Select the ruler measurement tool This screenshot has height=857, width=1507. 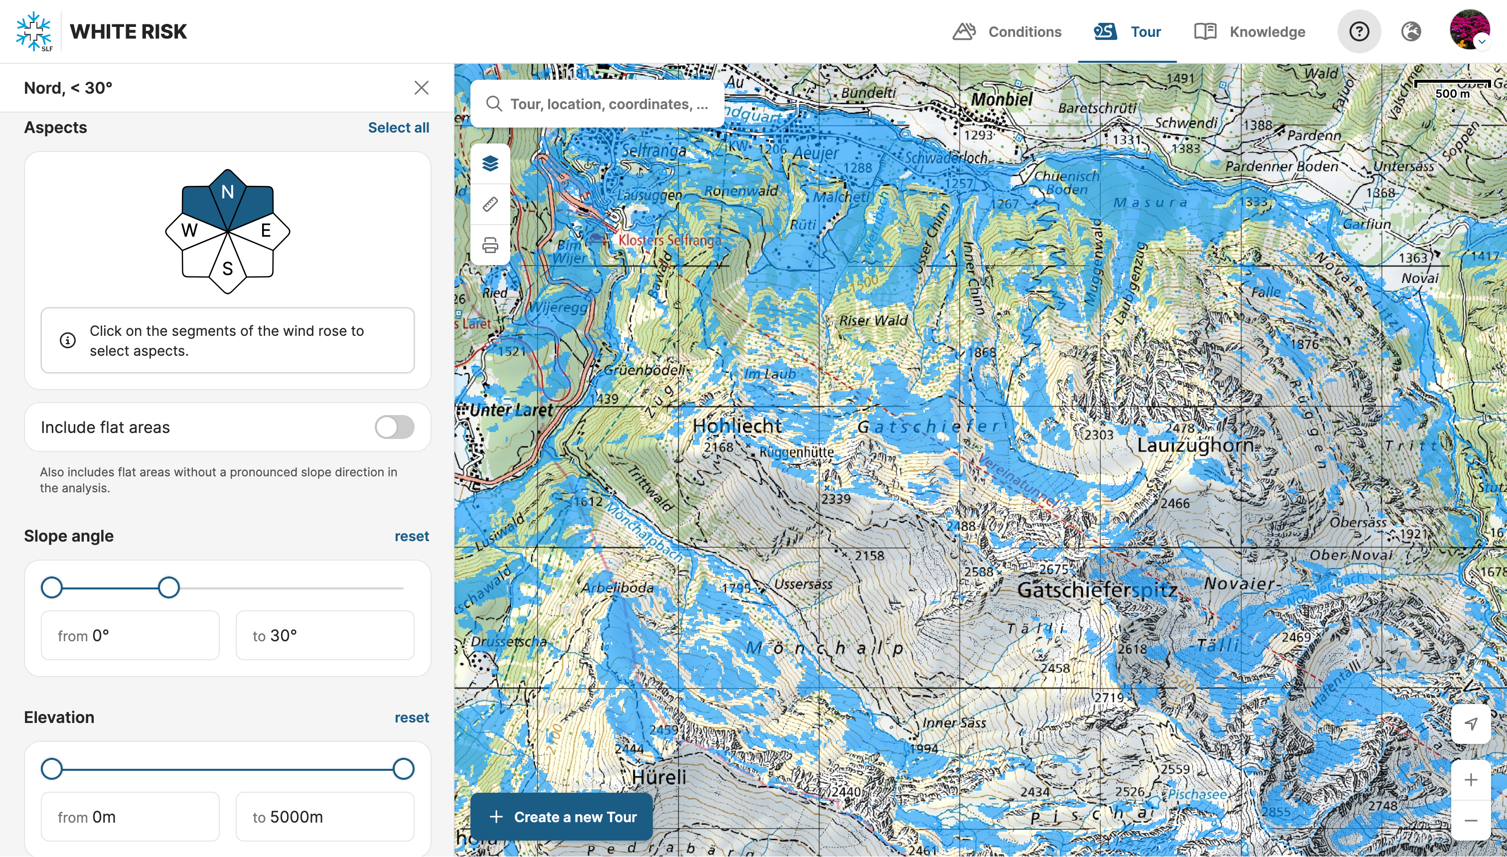click(490, 204)
